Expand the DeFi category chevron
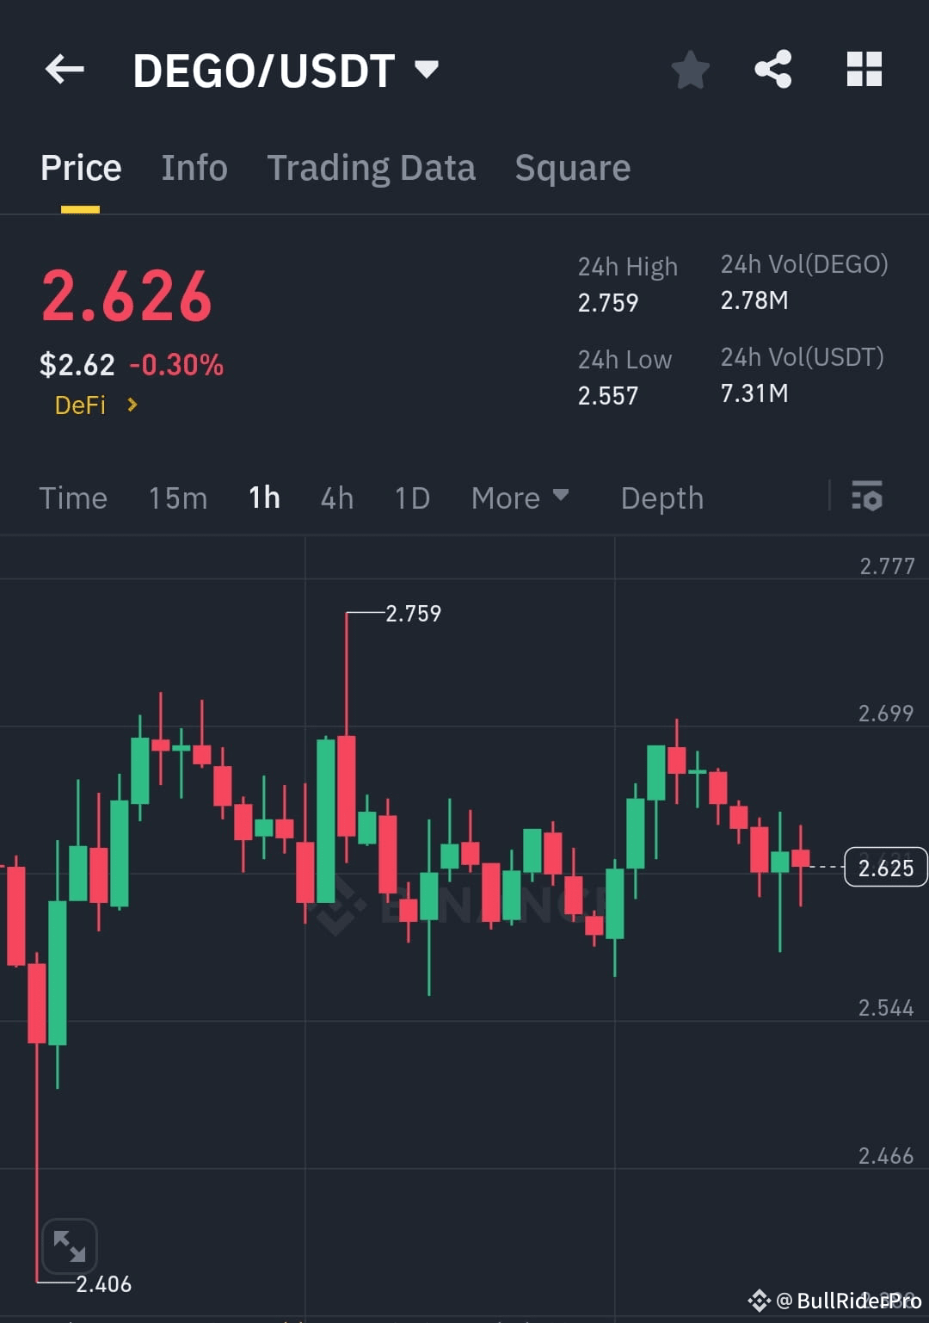Screen dimensions: 929x1323 tap(132, 405)
